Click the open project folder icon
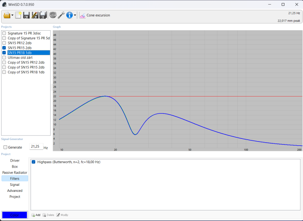 [x=7, y=15]
